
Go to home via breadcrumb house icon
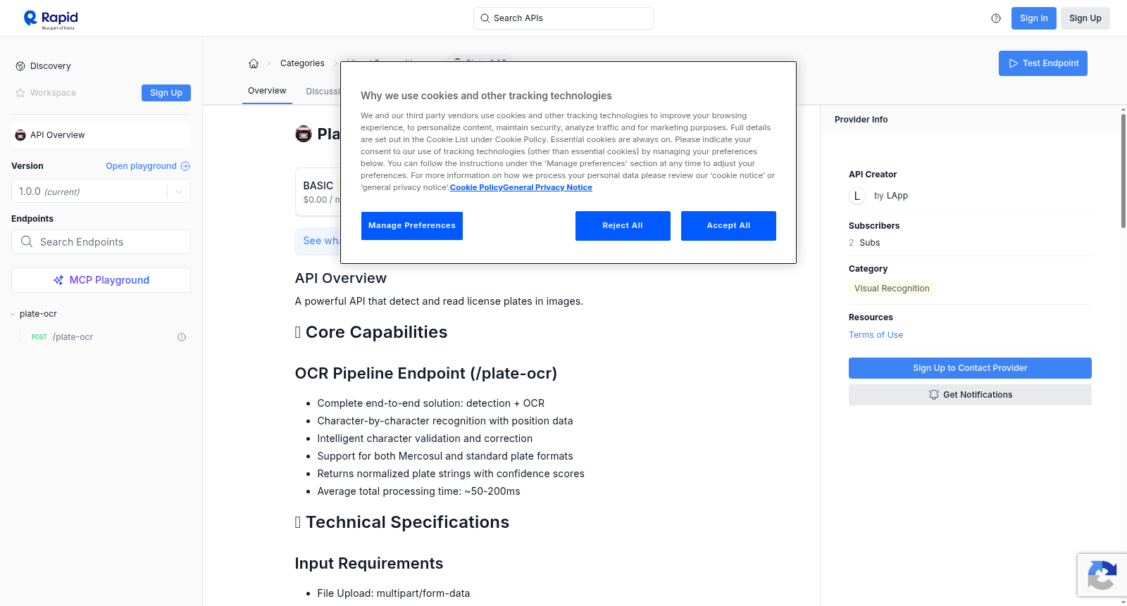[x=254, y=63]
